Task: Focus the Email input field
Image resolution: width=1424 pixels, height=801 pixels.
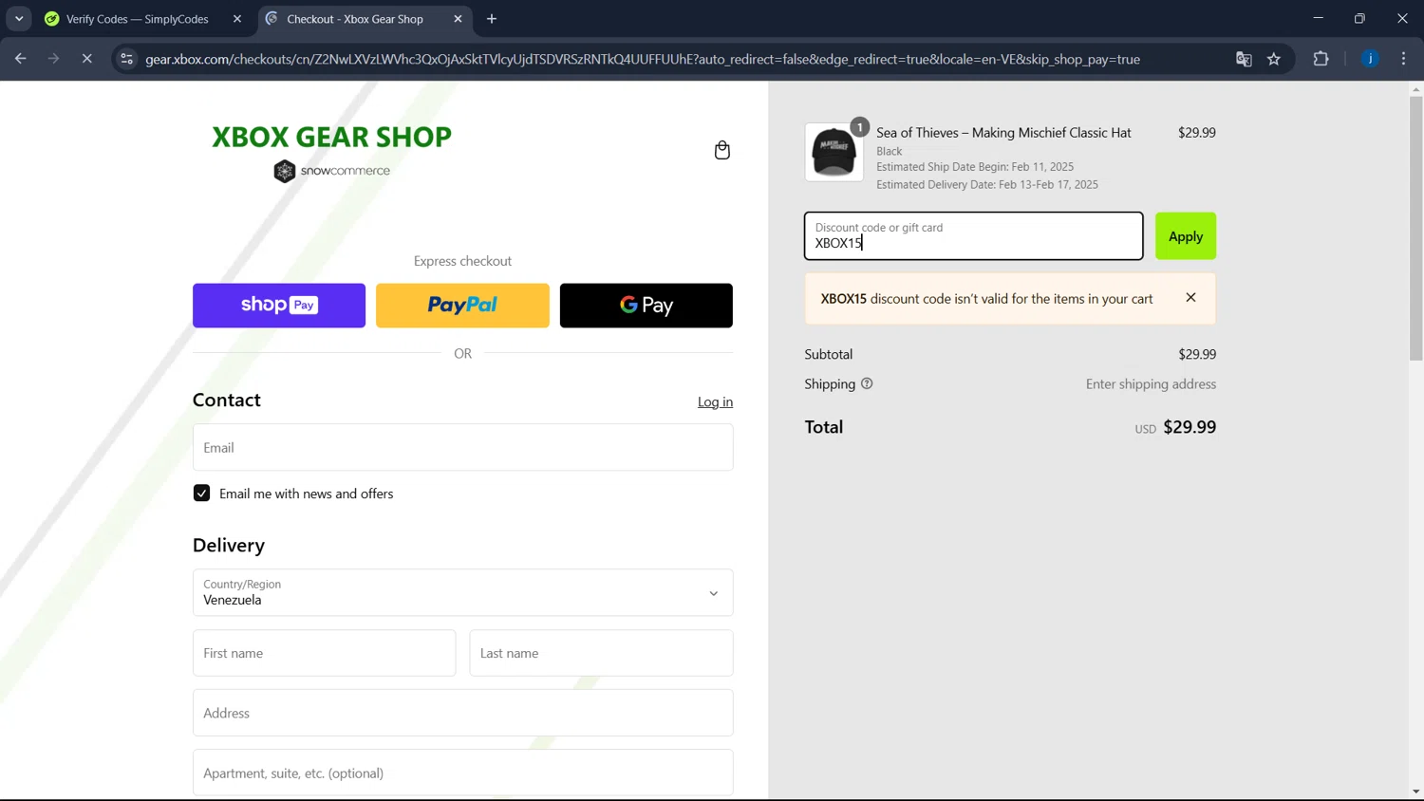Action: (x=462, y=447)
